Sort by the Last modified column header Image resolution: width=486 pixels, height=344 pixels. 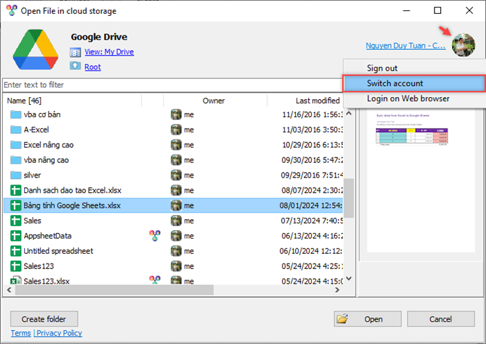tap(318, 101)
